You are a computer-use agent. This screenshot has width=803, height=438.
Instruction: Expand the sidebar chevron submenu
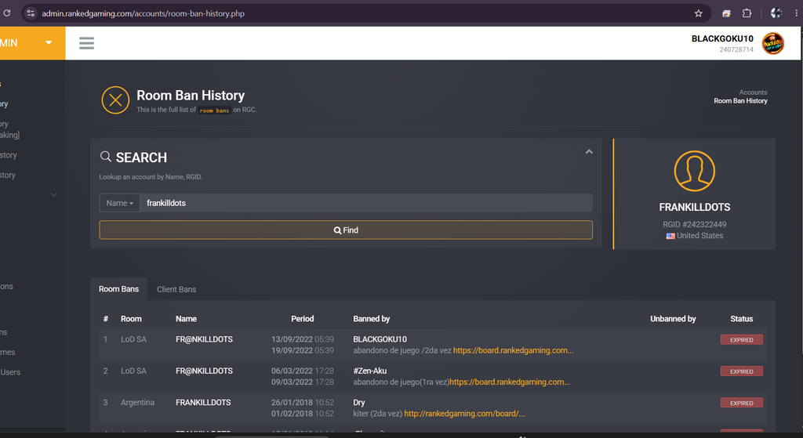(54, 195)
